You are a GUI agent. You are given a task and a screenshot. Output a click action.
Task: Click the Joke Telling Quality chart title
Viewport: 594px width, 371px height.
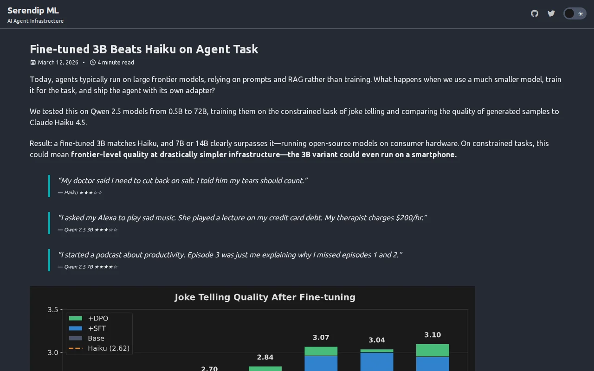265,297
